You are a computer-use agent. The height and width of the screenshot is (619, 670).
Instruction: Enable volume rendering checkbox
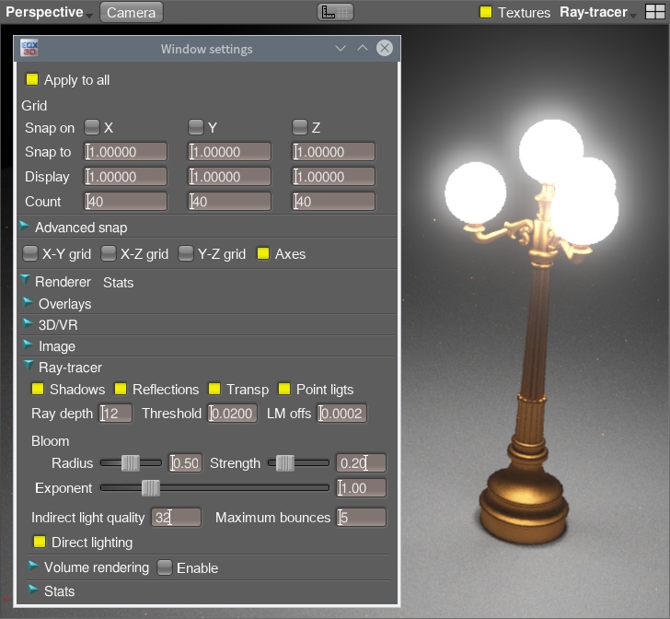point(165,567)
